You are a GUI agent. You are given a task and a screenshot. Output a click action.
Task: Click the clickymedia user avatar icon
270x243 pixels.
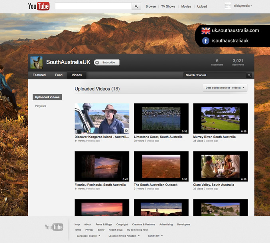(x=228, y=6)
